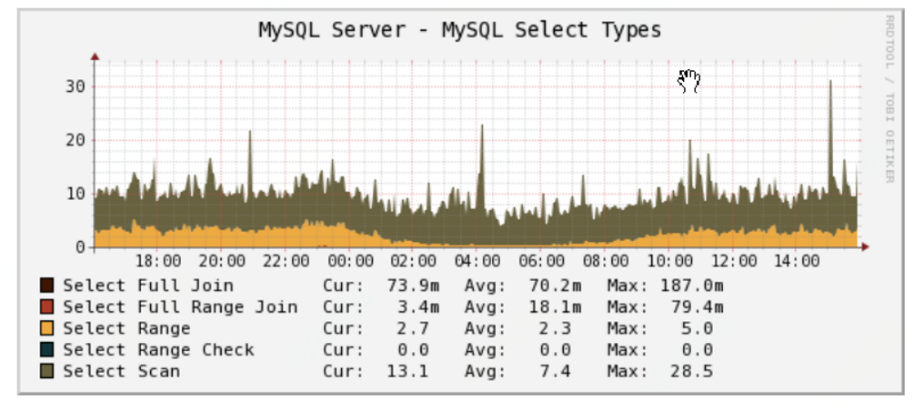Click the Max 79.4m value for Full Range Join
Image resolution: width=924 pixels, height=411 pixels.
(698, 306)
